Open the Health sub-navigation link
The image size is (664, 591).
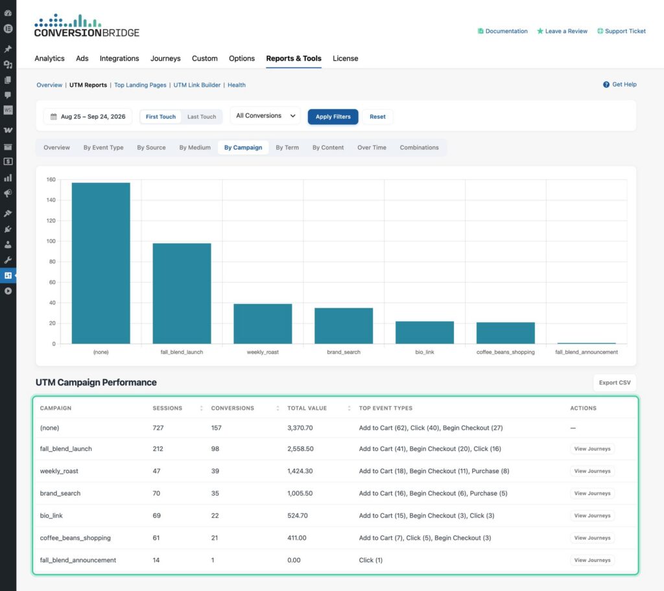[236, 85]
